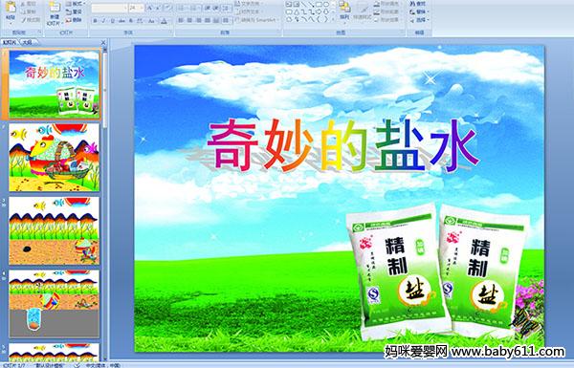Viewport: 574px width, 368px height.
Task: Toggle Italic formatting
Action: coord(103,21)
